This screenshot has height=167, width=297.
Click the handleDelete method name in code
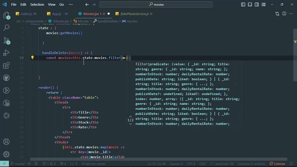click(54, 53)
